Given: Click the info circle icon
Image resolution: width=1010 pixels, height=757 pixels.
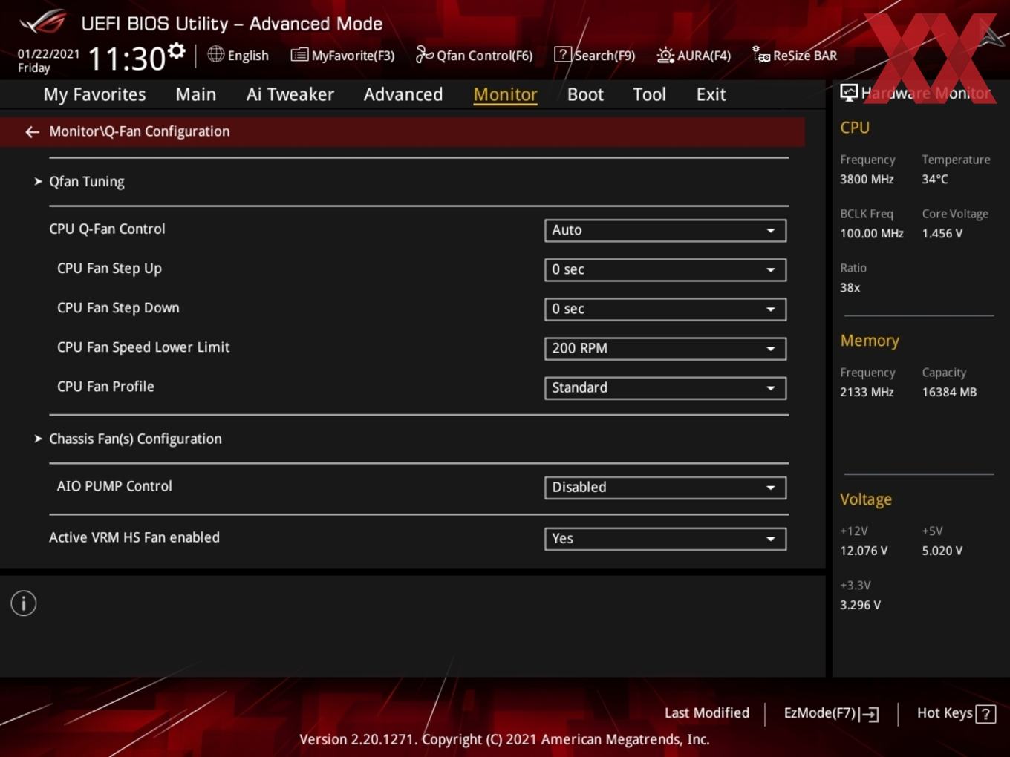Looking at the screenshot, I should pos(24,603).
